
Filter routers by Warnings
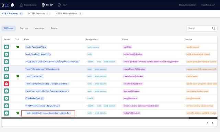tap(40, 28)
